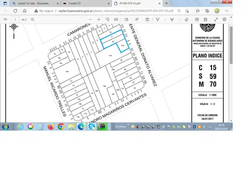The image size is (243, 182).
Task: Open the tab actions menu icon
Action: pos(5,4)
